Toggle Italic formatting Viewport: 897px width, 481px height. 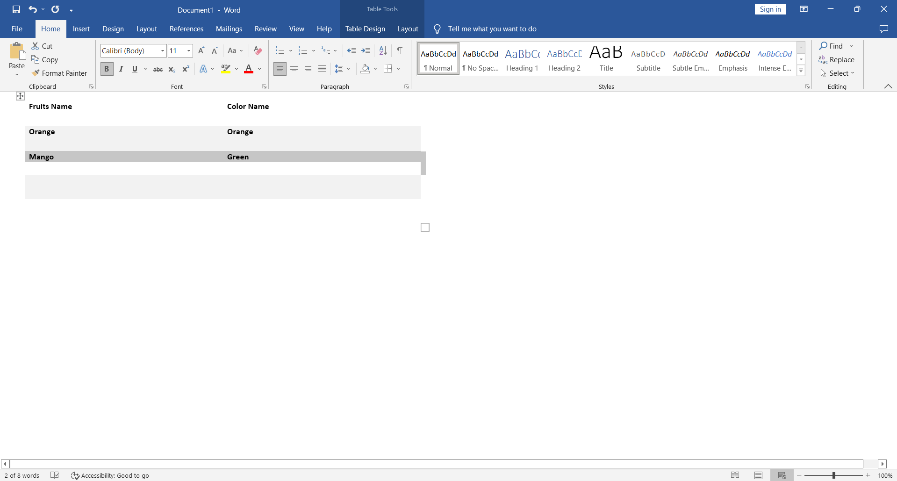coord(121,69)
